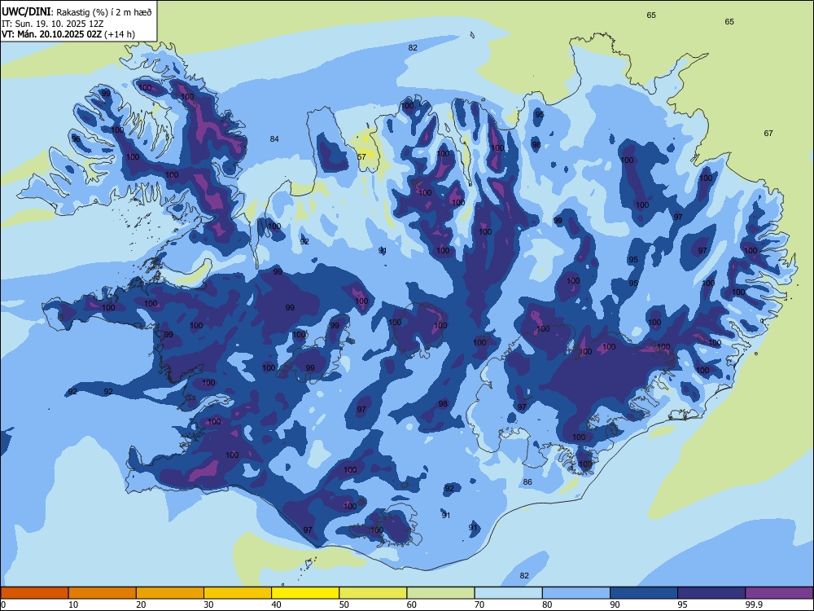Click the 50–60 pale yellow legend swatch
Image resolution: width=814 pixels, height=611 pixels.
tap(373, 593)
